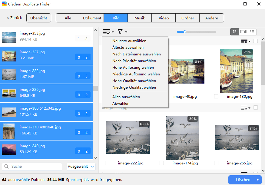Viewport: 265px width, 185px height.
Task: Click the selection rules list icon
Action: coord(107,32)
